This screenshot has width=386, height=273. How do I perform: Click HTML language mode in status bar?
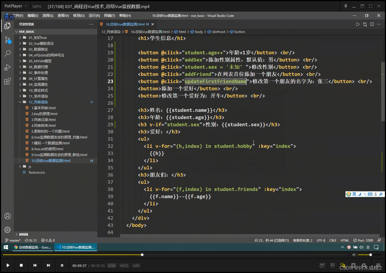tap(345, 240)
